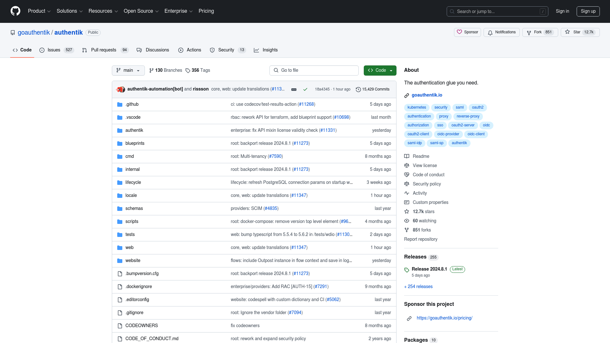Click the Go to file button
610x343 pixels.
tap(314, 70)
